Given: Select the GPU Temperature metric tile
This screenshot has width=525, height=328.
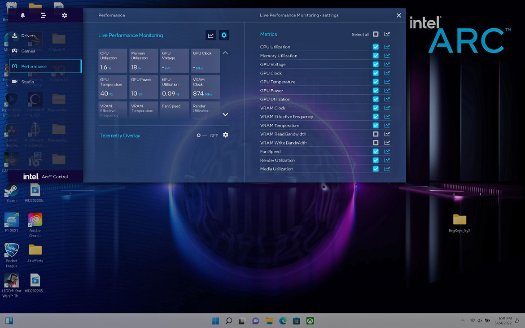Looking at the screenshot, I should [x=113, y=87].
